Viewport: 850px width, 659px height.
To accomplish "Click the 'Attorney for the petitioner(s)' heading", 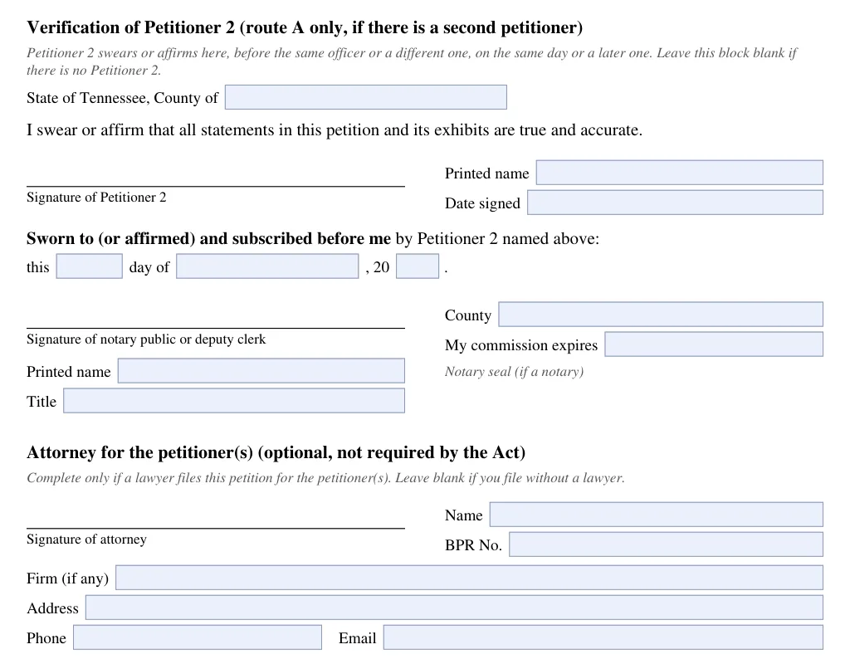I will click(x=276, y=452).
